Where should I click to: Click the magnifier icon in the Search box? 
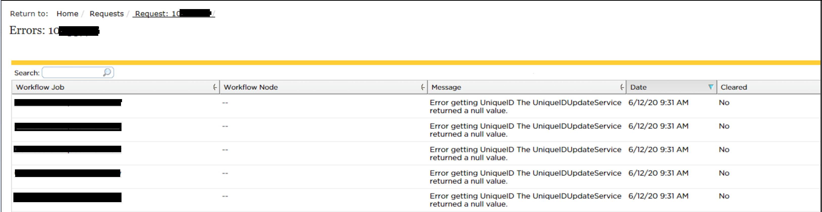tap(107, 72)
